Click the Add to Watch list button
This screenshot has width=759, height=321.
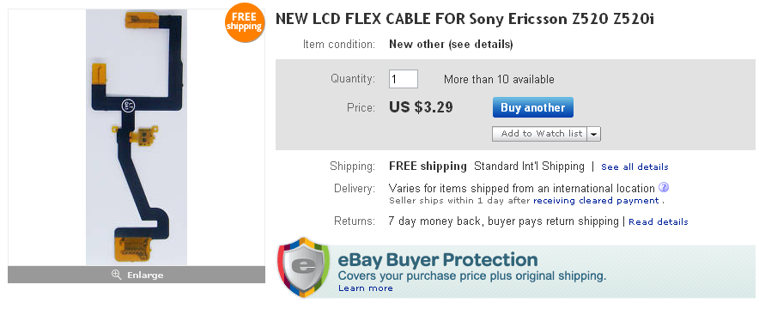pos(540,134)
